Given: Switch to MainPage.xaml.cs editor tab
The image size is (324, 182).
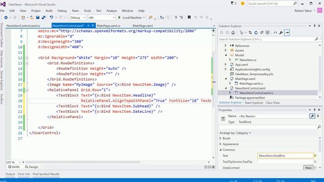Looking at the screenshot, I should (x=108, y=26).
